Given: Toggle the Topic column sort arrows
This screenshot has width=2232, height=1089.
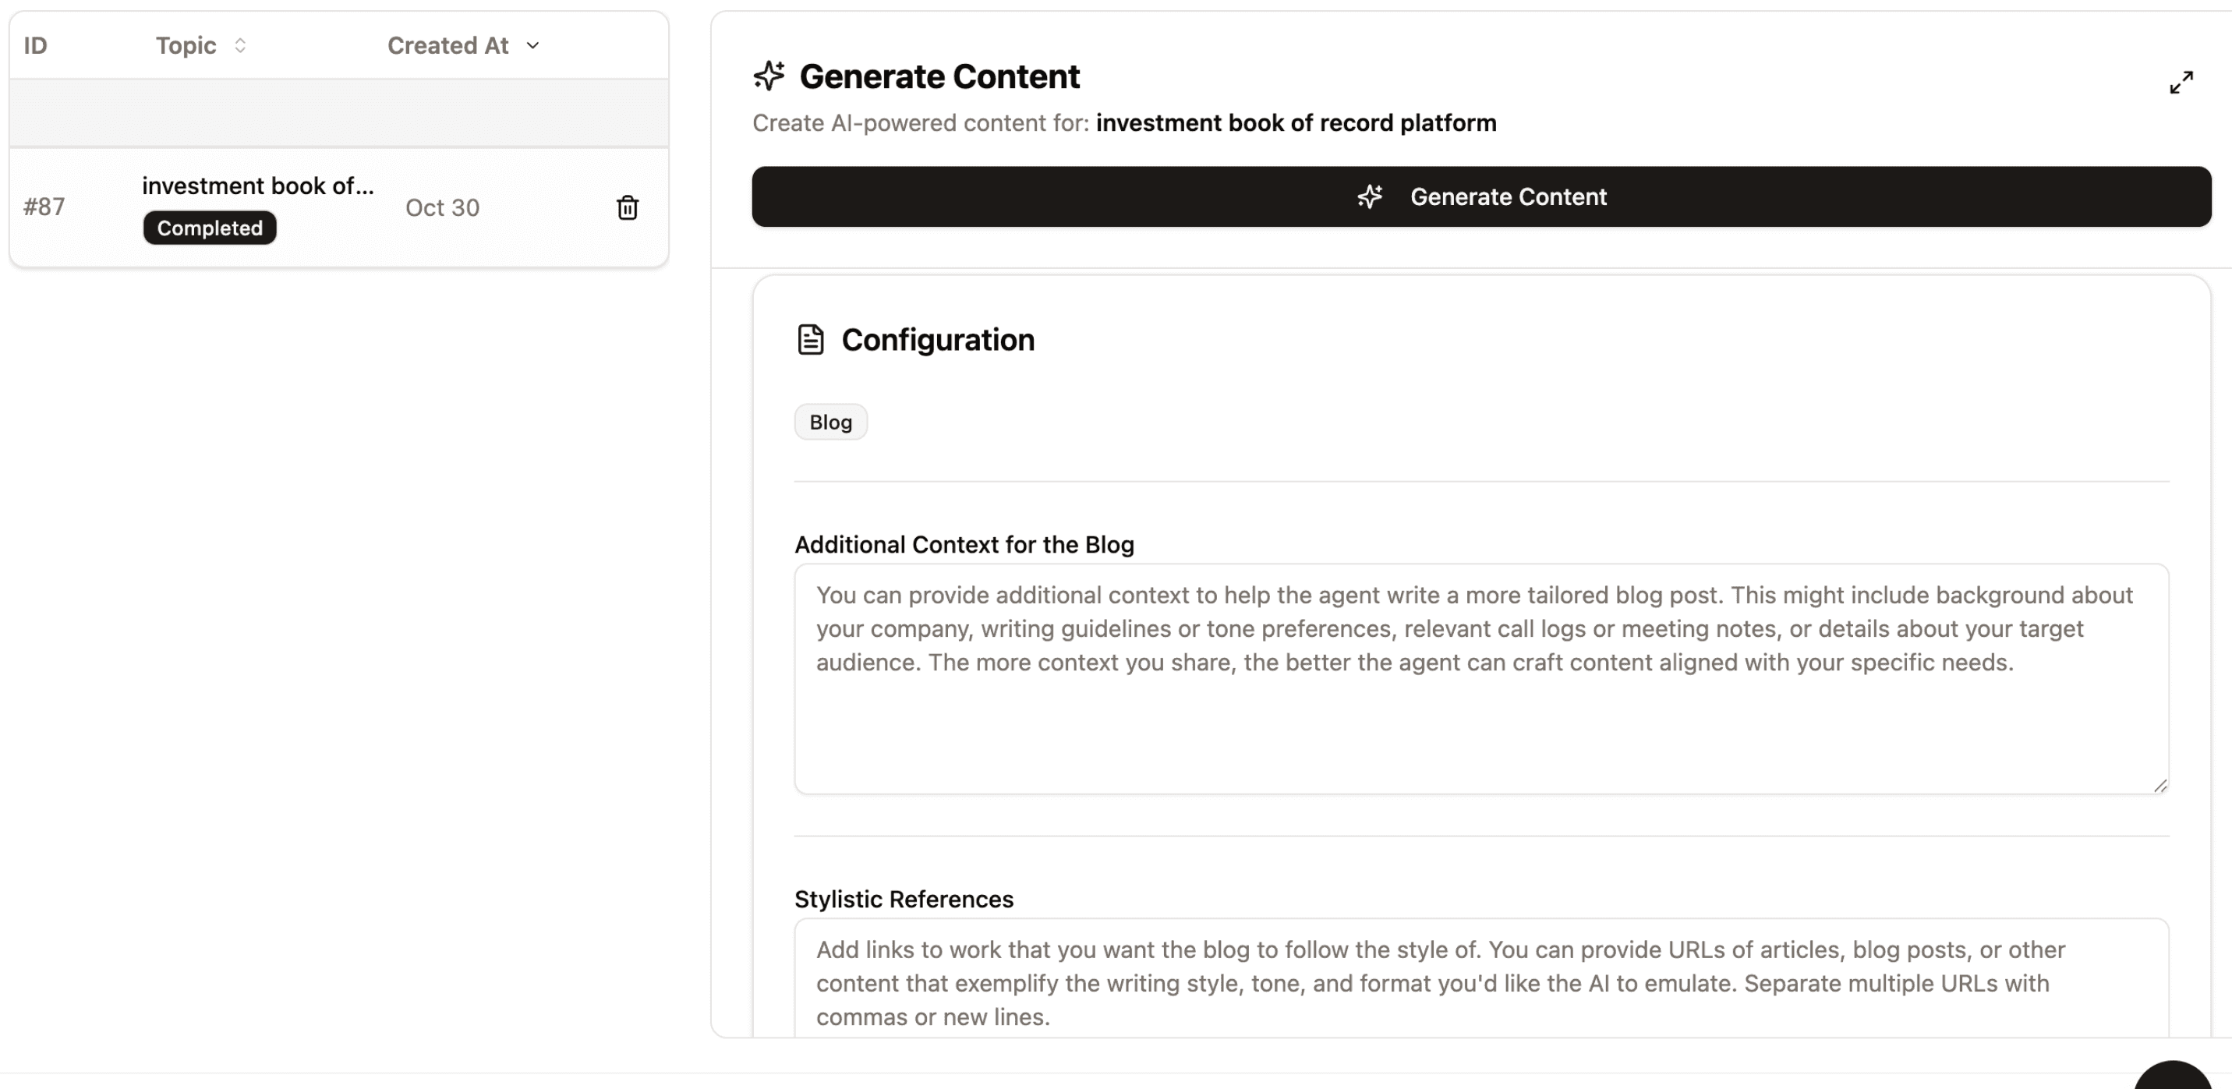Looking at the screenshot, I should [x=240, y=45].
